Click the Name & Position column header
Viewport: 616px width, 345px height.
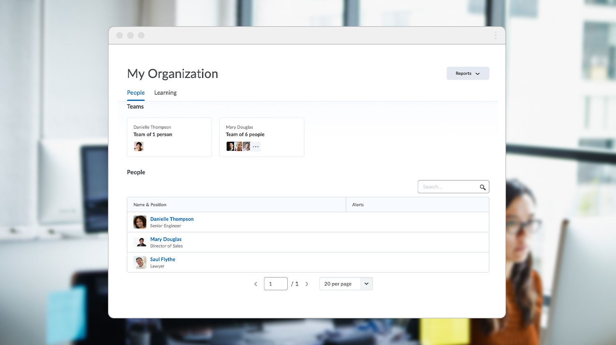[x=237, y=205]
